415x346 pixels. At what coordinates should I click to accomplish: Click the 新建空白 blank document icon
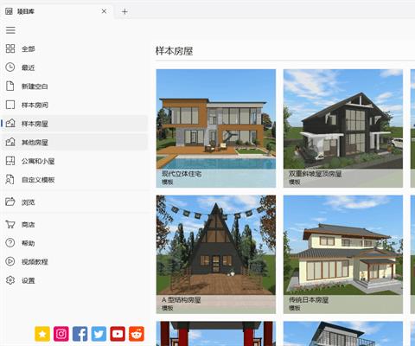pyautogui.click(x=10, y=86)
